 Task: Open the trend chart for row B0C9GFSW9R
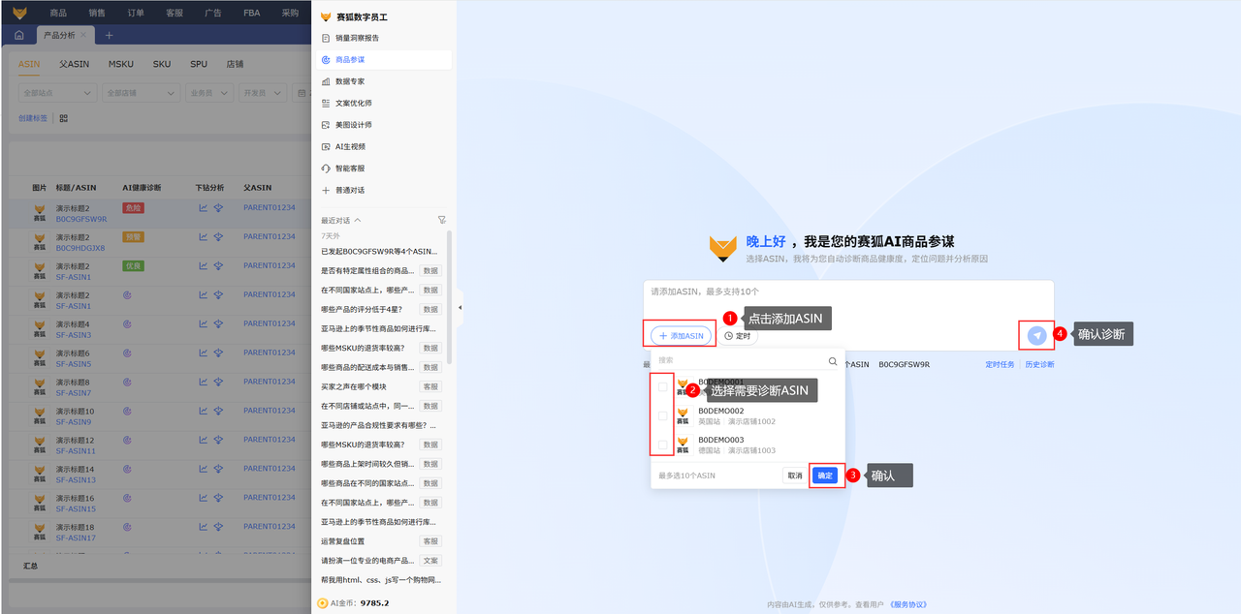[204, 207]
